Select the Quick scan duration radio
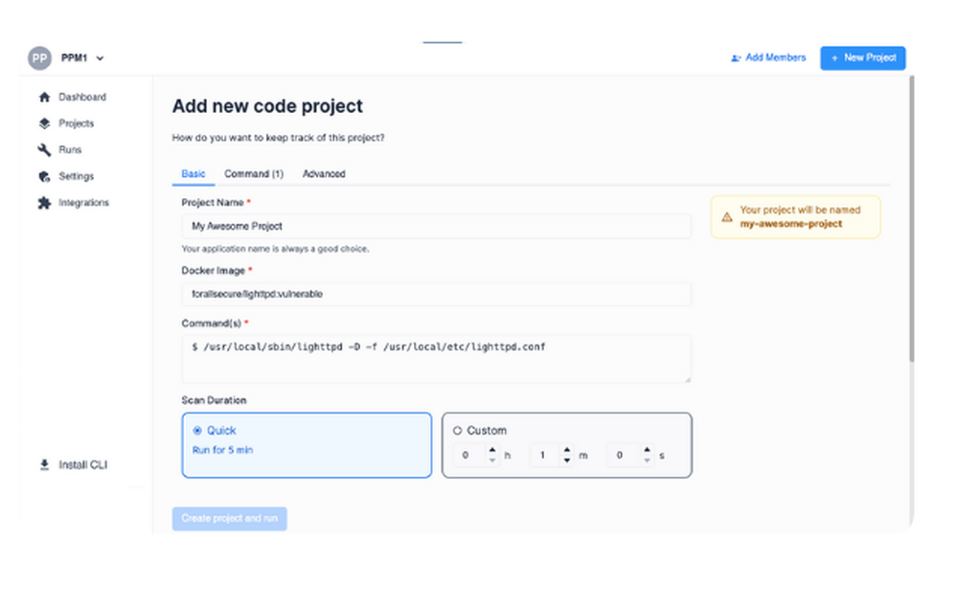 (197, 430)
